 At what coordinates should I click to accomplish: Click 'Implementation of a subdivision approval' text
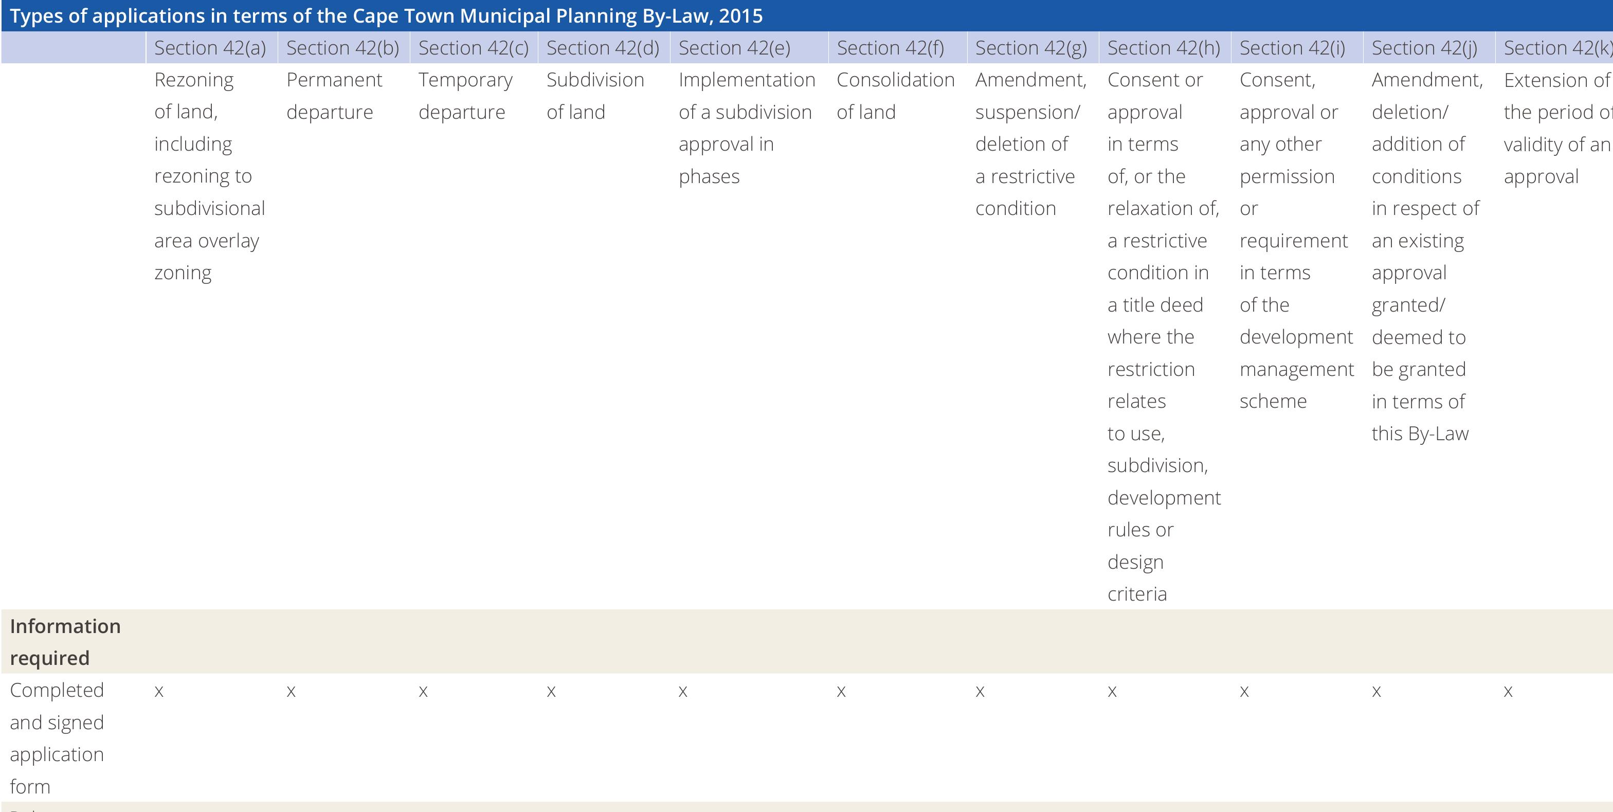[747, 128]
